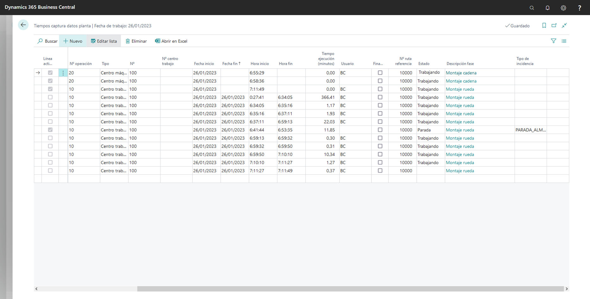The image size is (590, 299).
Task: Open Nº operación column header menu
Action: (81, 64)
